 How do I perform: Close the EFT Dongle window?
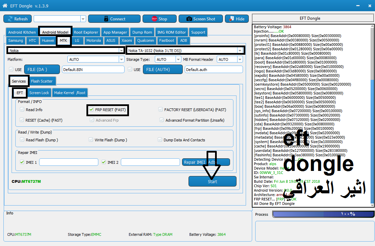pyautogui.click(x=370, y=6)
